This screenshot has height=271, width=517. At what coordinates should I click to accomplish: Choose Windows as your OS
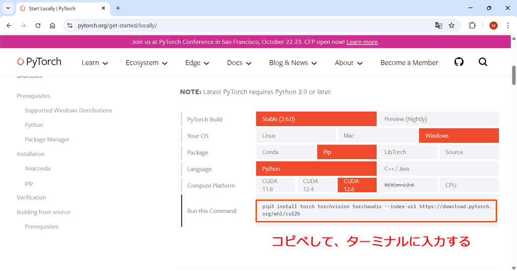coord(458,135)
